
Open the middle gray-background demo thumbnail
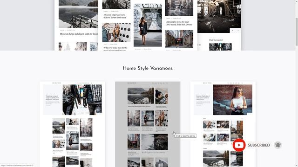pyautogui.click(x=148, y=124)
